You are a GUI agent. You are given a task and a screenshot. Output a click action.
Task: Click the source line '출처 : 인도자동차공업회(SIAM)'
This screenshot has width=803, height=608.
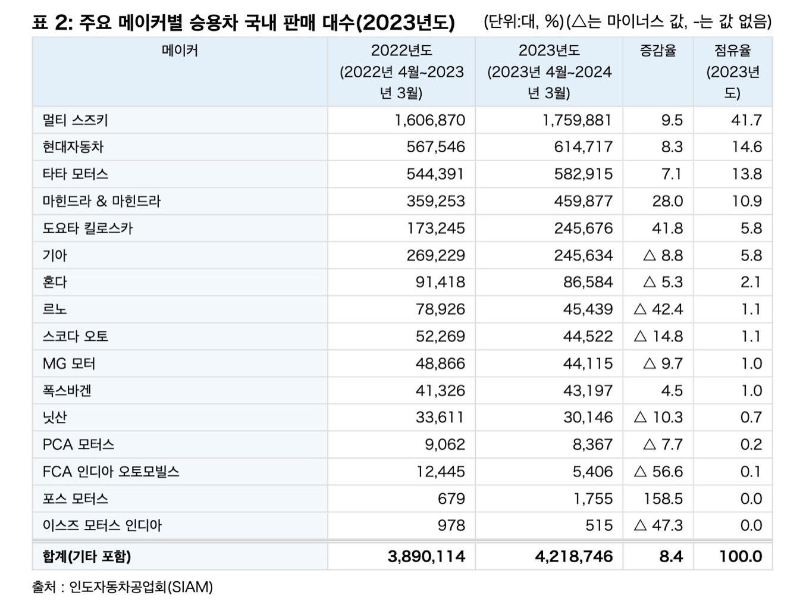pyautogui.click(x=123, y=587)
